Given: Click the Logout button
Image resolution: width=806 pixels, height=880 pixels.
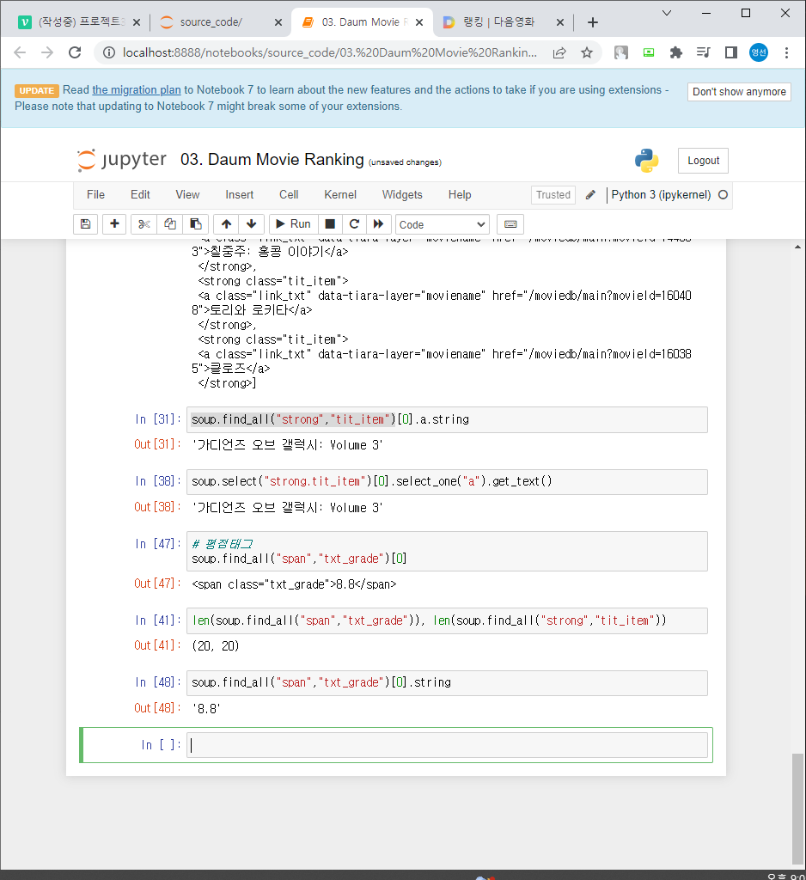Looking at the screenshot, I should tap(703, 161).
